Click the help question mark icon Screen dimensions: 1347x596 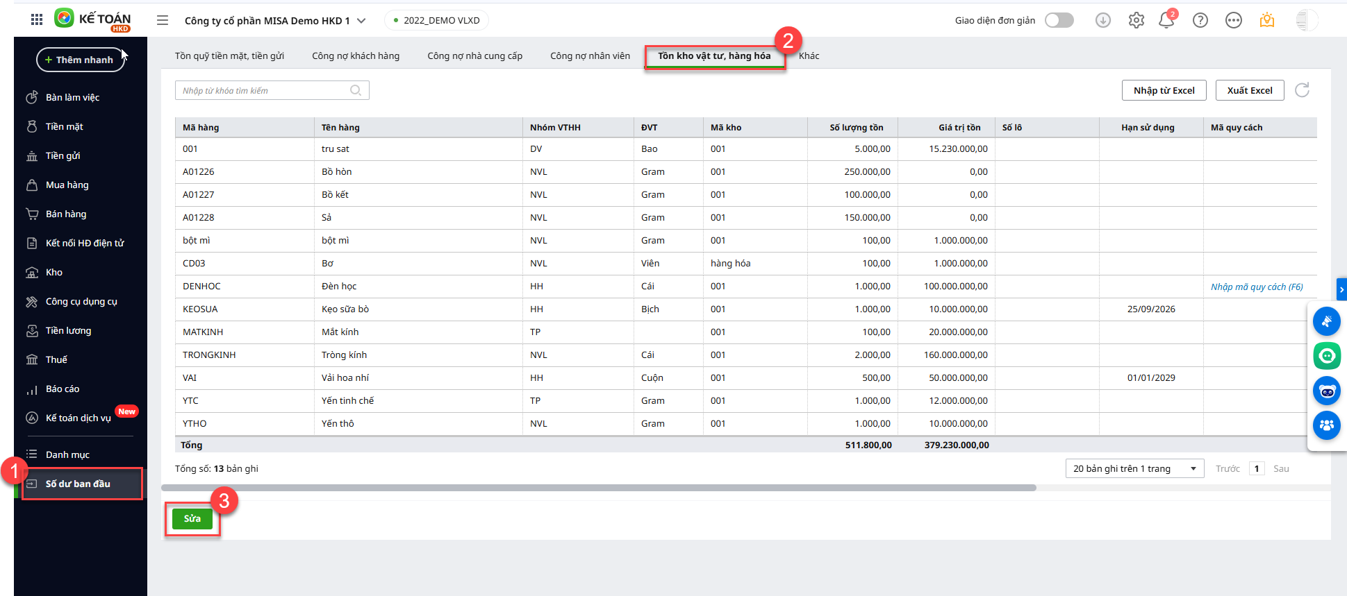click(1200, 20)
